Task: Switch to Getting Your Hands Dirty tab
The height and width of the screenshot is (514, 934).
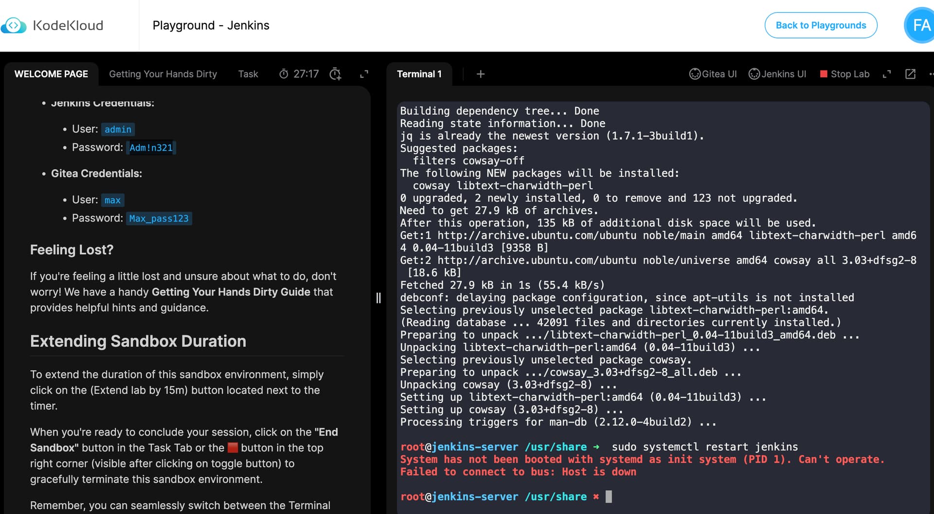Action: point(163,74)
